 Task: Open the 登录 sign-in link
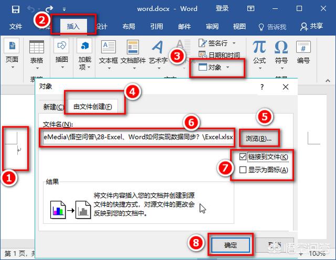pos(222,8)
